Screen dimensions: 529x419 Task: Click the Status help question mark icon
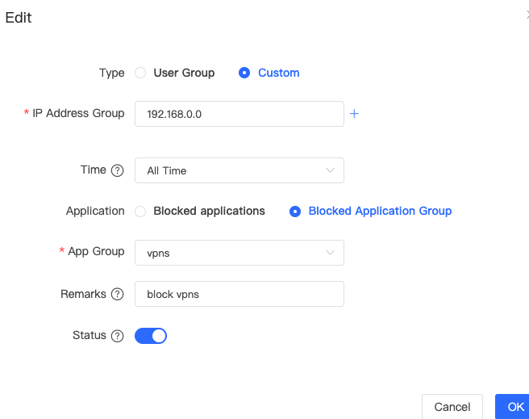(118, 336)
